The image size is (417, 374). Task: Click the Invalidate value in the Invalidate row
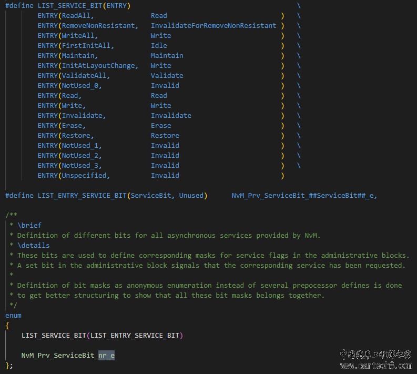tap(171, 116)
